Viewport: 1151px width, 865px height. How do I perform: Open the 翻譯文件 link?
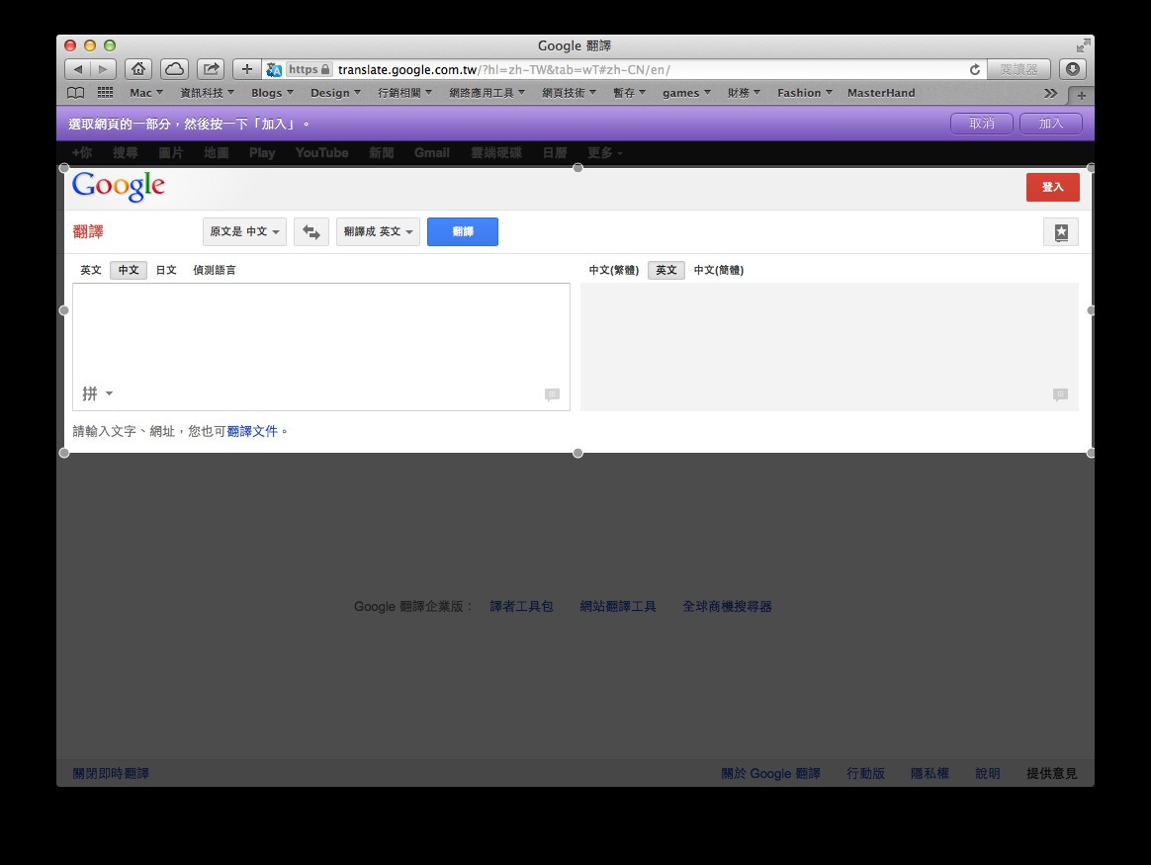pyautogui.click(x=252, y=431)
